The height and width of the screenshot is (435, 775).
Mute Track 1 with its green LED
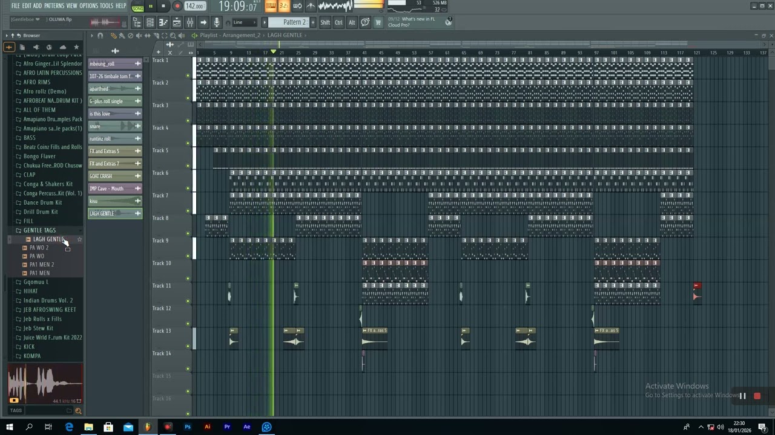[188, 76]
